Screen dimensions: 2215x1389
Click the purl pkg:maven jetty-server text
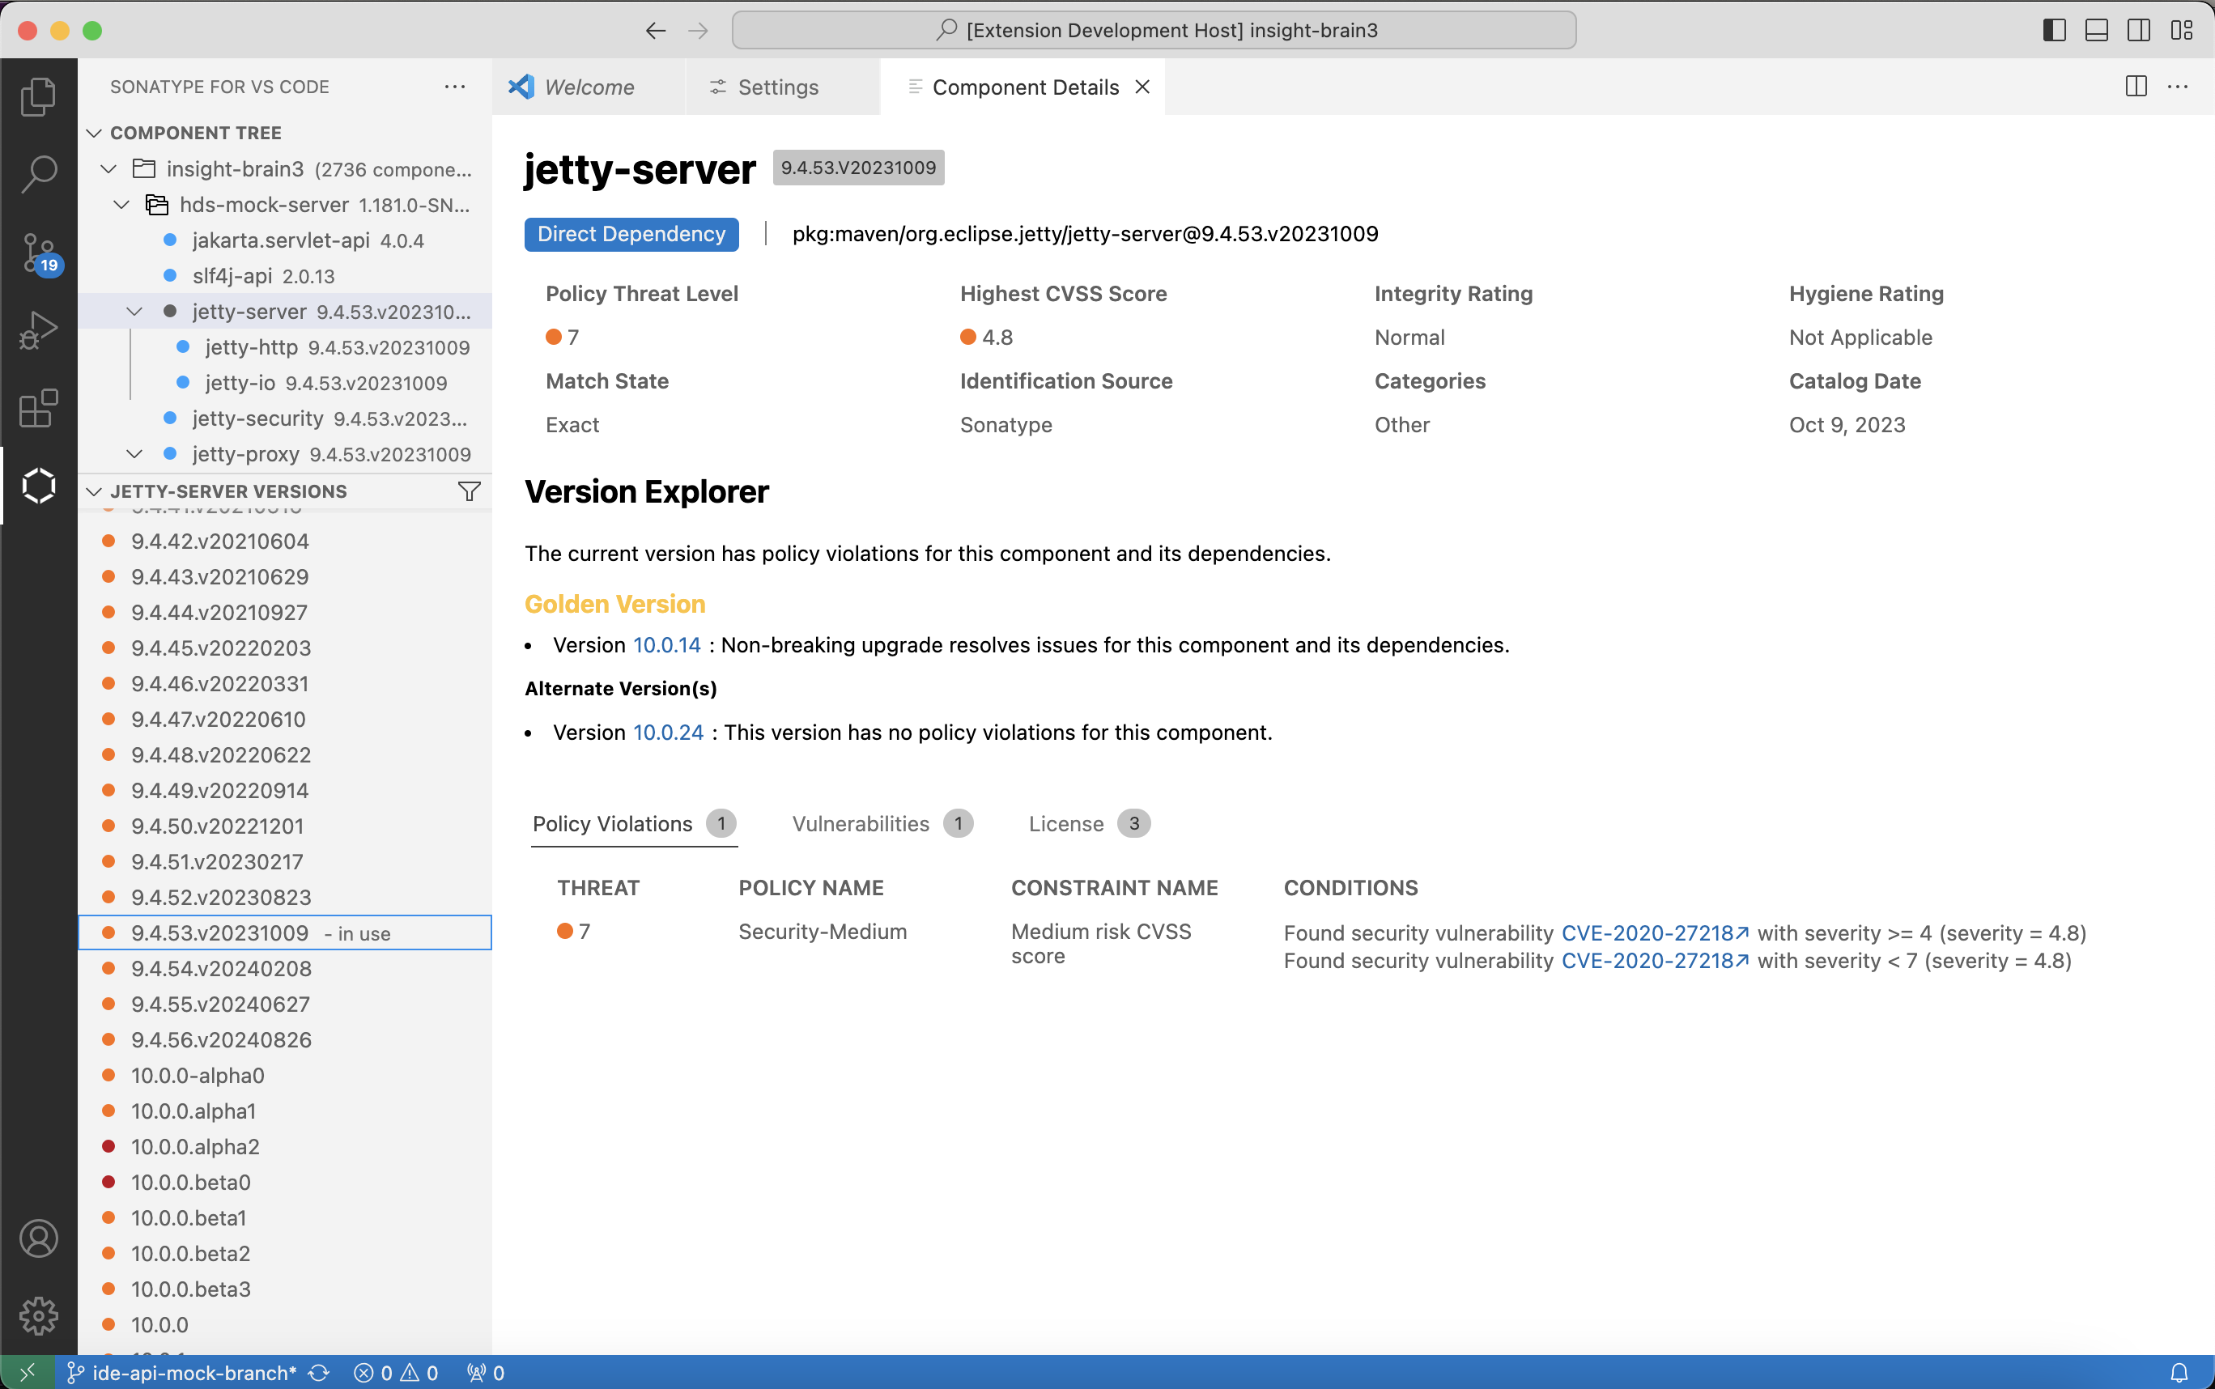pyautogui.click(x=1085, y=233)
